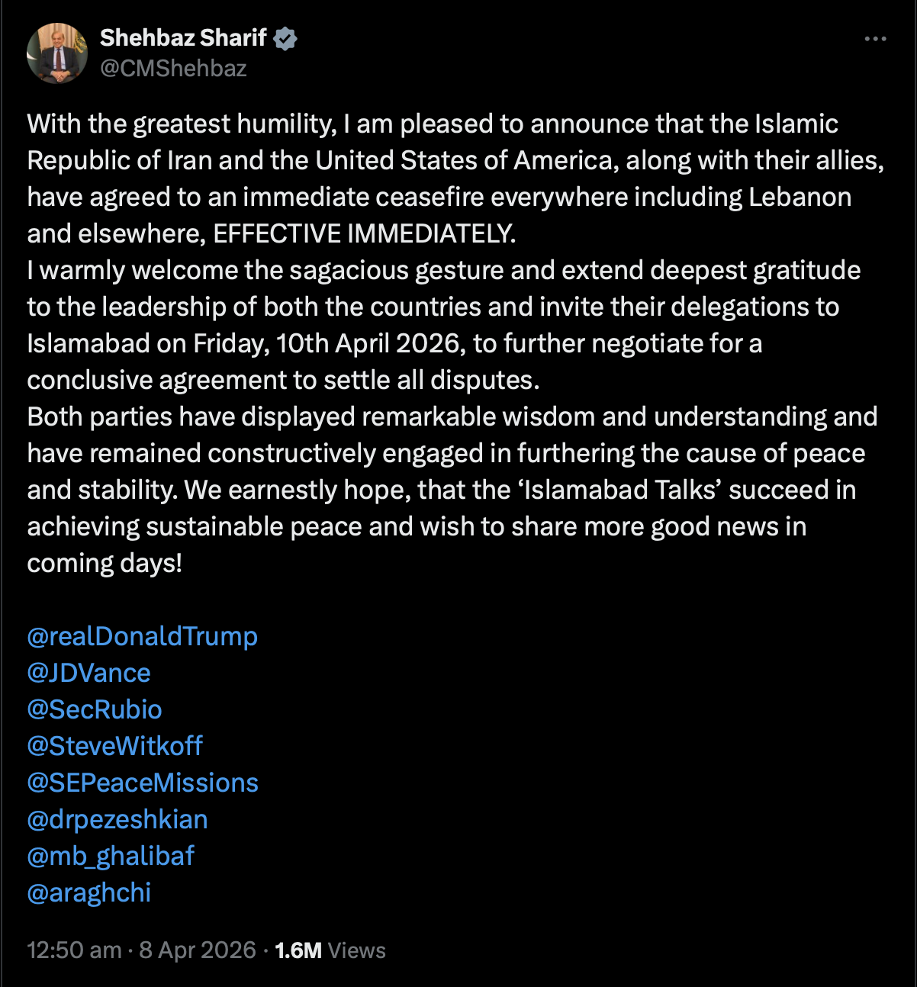Click the 8 Apr 2026 date
The image size is (917, 987).
[x=197, y=950]
